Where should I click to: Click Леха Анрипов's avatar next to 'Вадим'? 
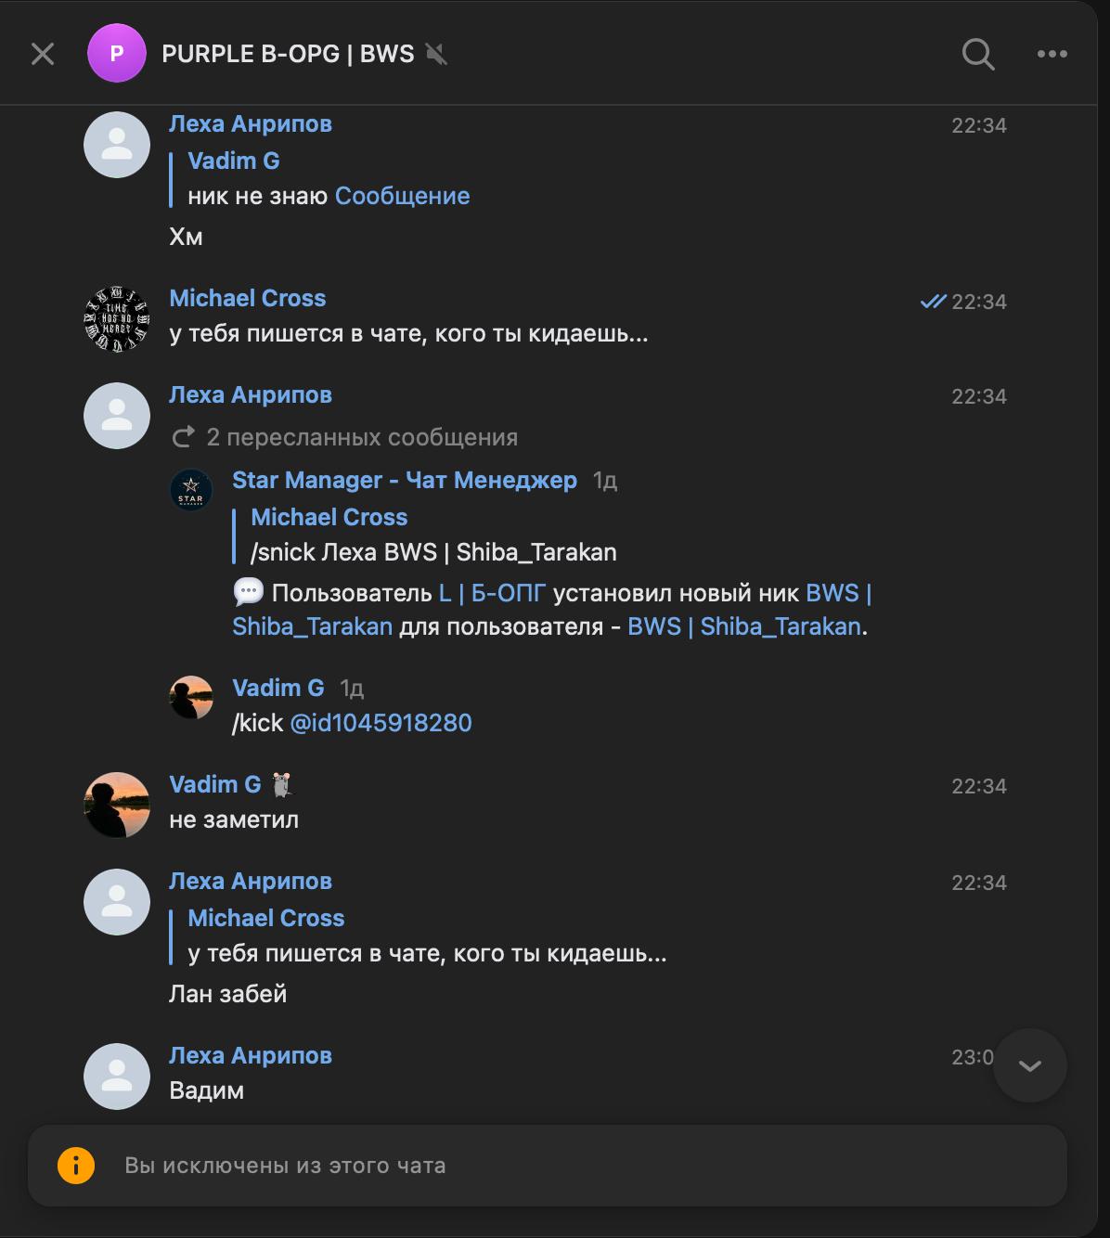pyautogui.click(x=117, y=1076)
